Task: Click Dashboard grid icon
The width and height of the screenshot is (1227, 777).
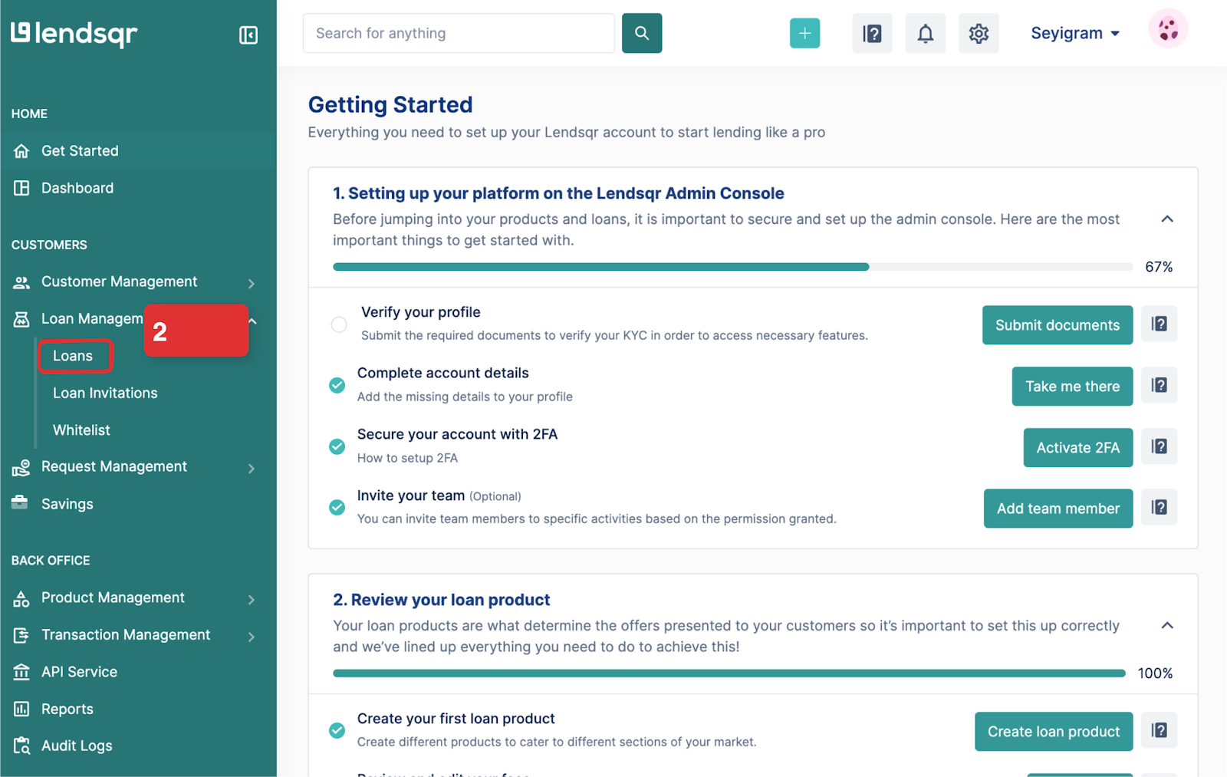Action: click(21, 188)
